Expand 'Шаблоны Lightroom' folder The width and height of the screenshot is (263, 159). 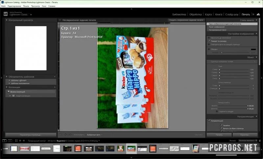10,80
